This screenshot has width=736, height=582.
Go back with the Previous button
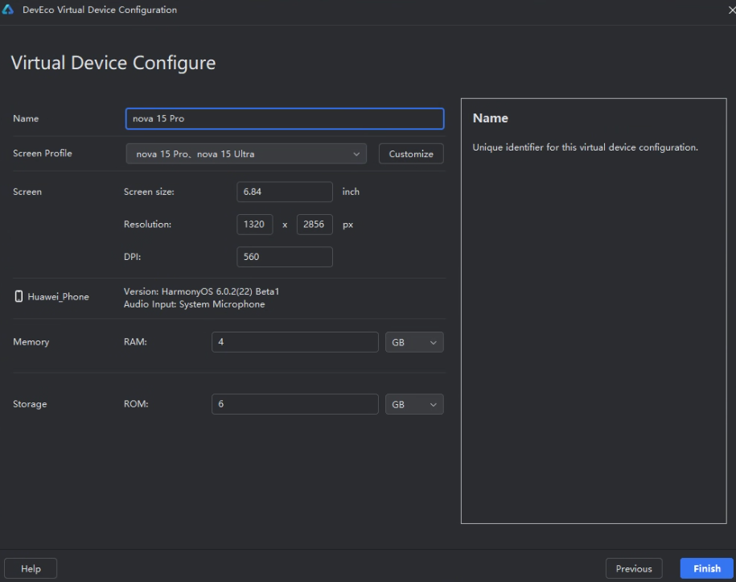(x=634, y=568)
